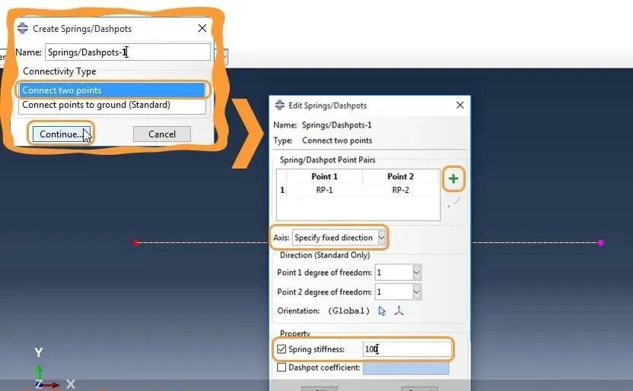Select row 1 header in point pairs table
Image resolution: width=633 pixels, height=391 pixels.
pos(282,190)
